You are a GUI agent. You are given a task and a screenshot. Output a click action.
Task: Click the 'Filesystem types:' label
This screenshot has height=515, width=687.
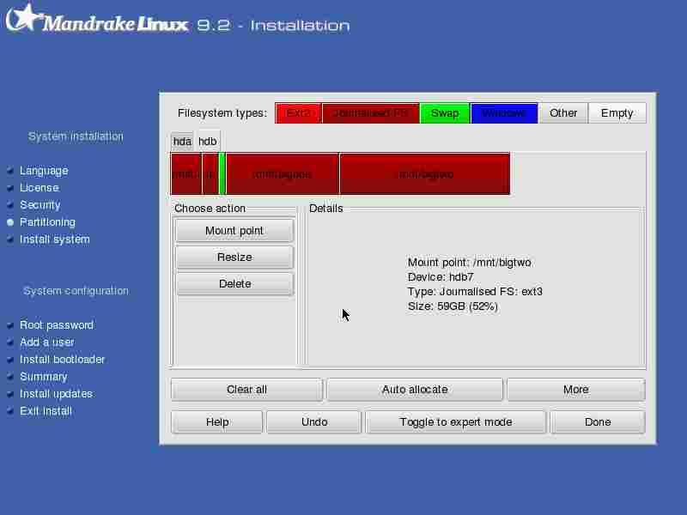(x=222, y=113)
